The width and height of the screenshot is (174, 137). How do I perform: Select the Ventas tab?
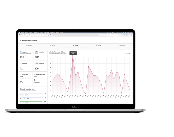click(76, 45)
